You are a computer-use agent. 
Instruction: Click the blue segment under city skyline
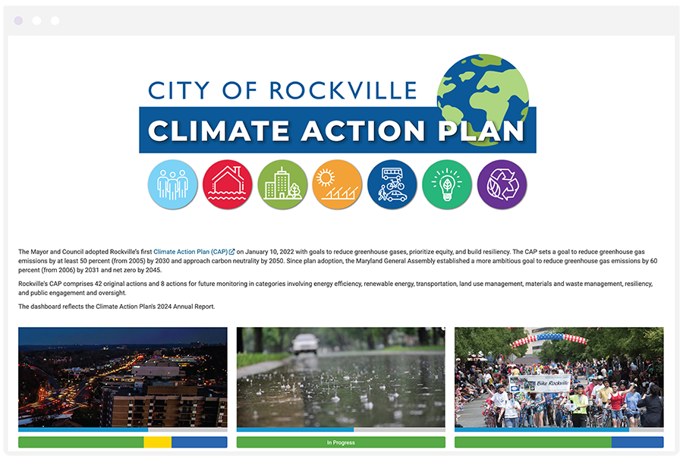pos(200,442)
